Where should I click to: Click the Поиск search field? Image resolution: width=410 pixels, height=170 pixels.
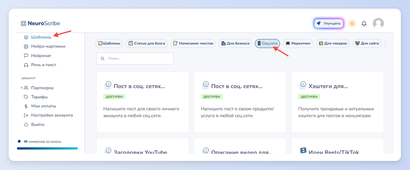(135, 58)
